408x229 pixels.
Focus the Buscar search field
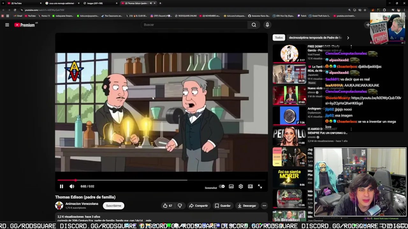[x=194, y=25]
